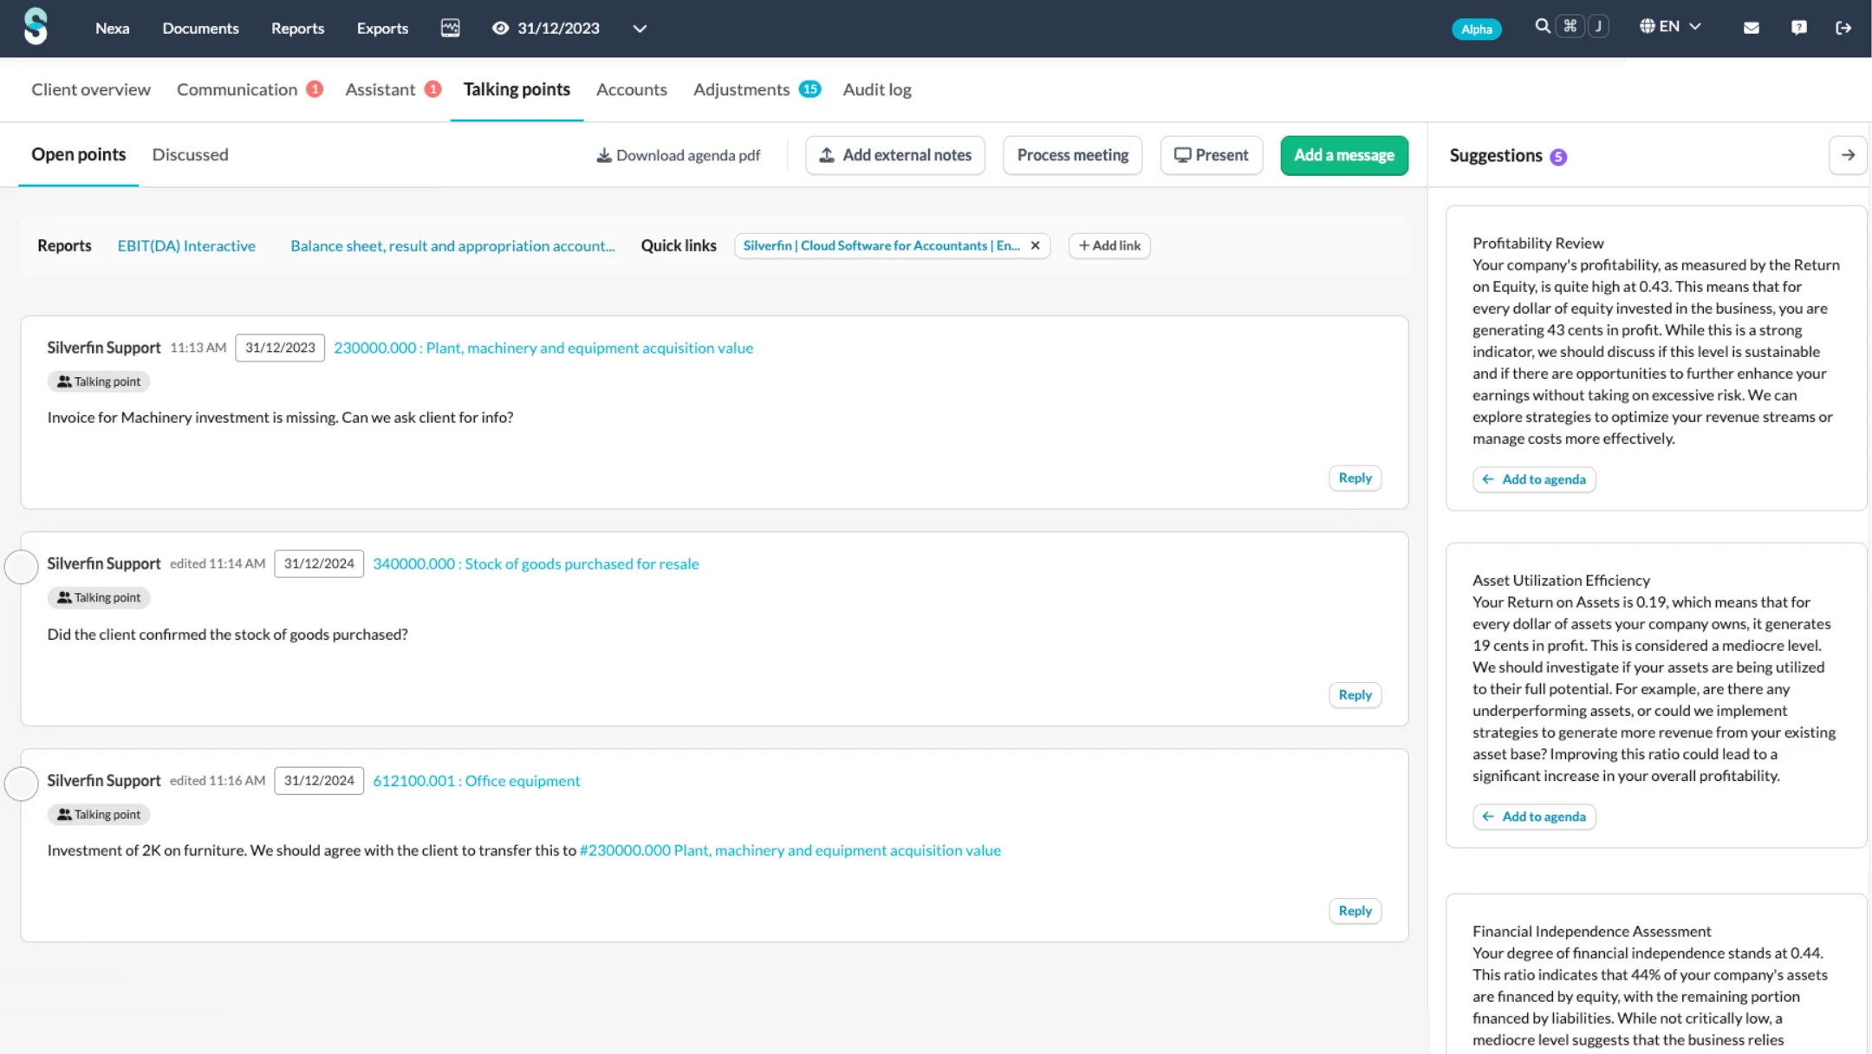Open the 31/12/2024 date on Stock point
1872x1054 pixels.
(319, 563)
